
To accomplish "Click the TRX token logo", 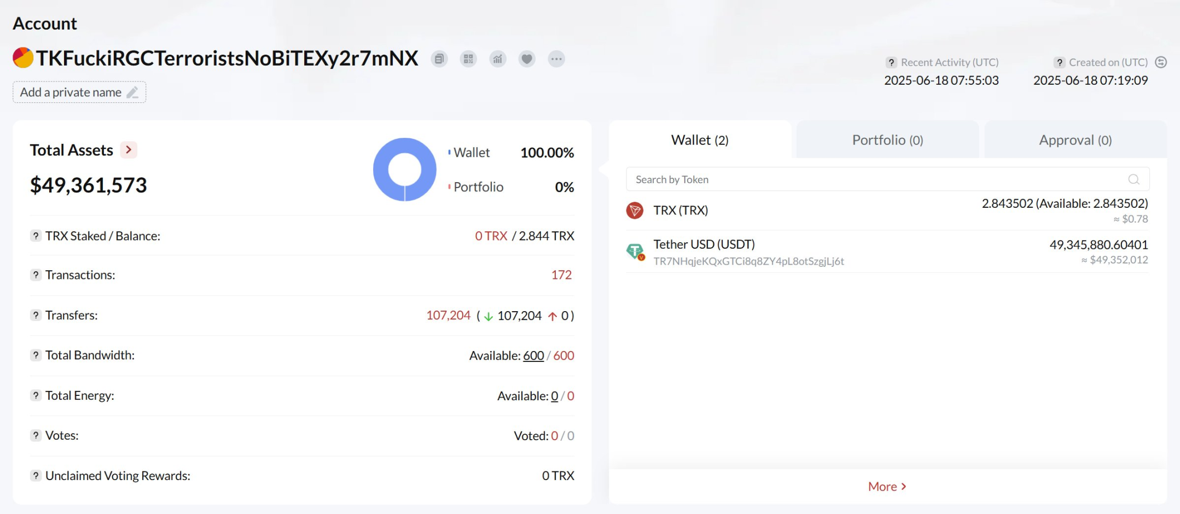I will point(635,211).
